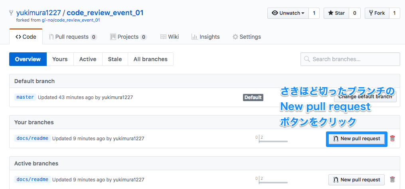Screen dimensions: 405x189
Task: Click the Default badge on master
Action: pos(253,97)
